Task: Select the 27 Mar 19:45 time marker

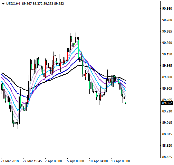Action: click(x=32, y=161)
